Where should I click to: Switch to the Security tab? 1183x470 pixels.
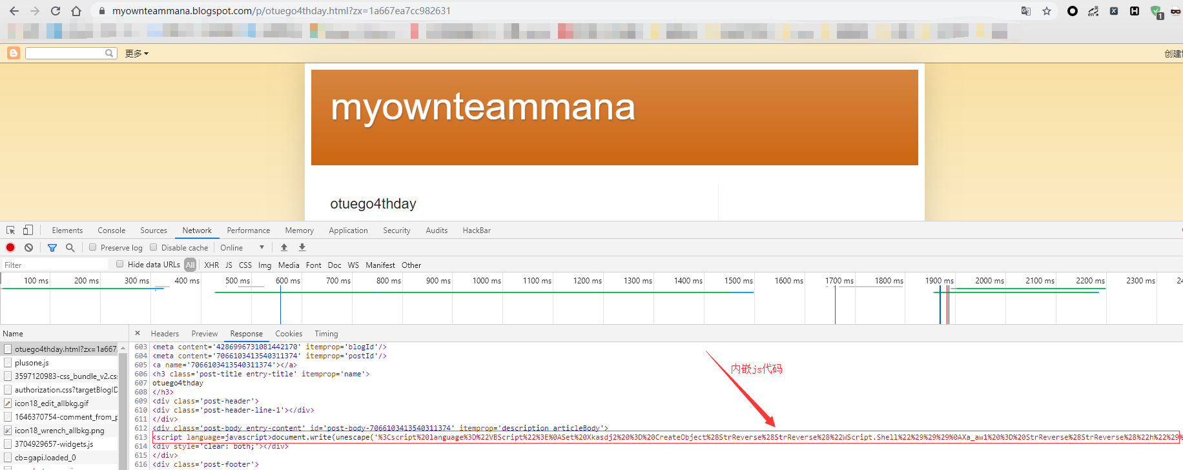(396, 230)
